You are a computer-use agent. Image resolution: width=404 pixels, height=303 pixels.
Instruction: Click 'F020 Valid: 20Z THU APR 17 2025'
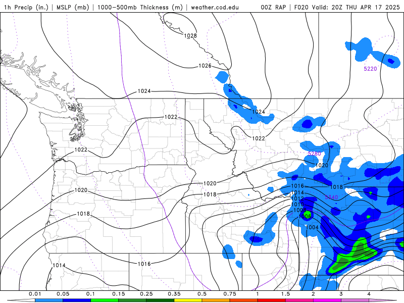tap(347, 7)
